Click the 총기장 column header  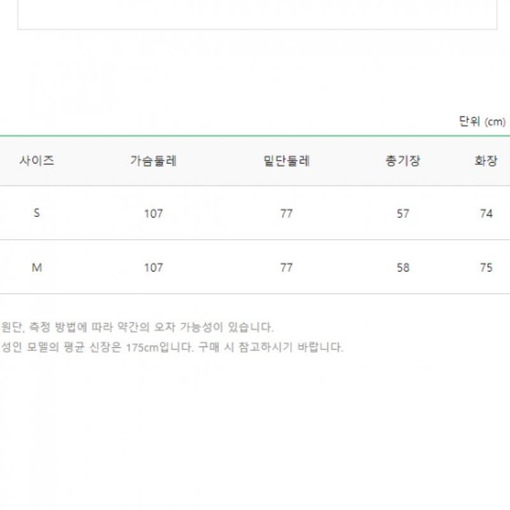pos(403,161)
